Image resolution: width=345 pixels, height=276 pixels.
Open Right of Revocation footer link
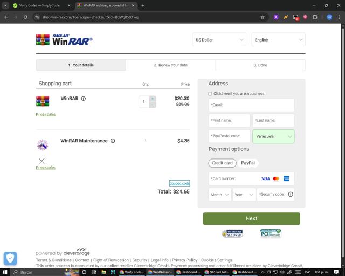click(x=111, y=260)
